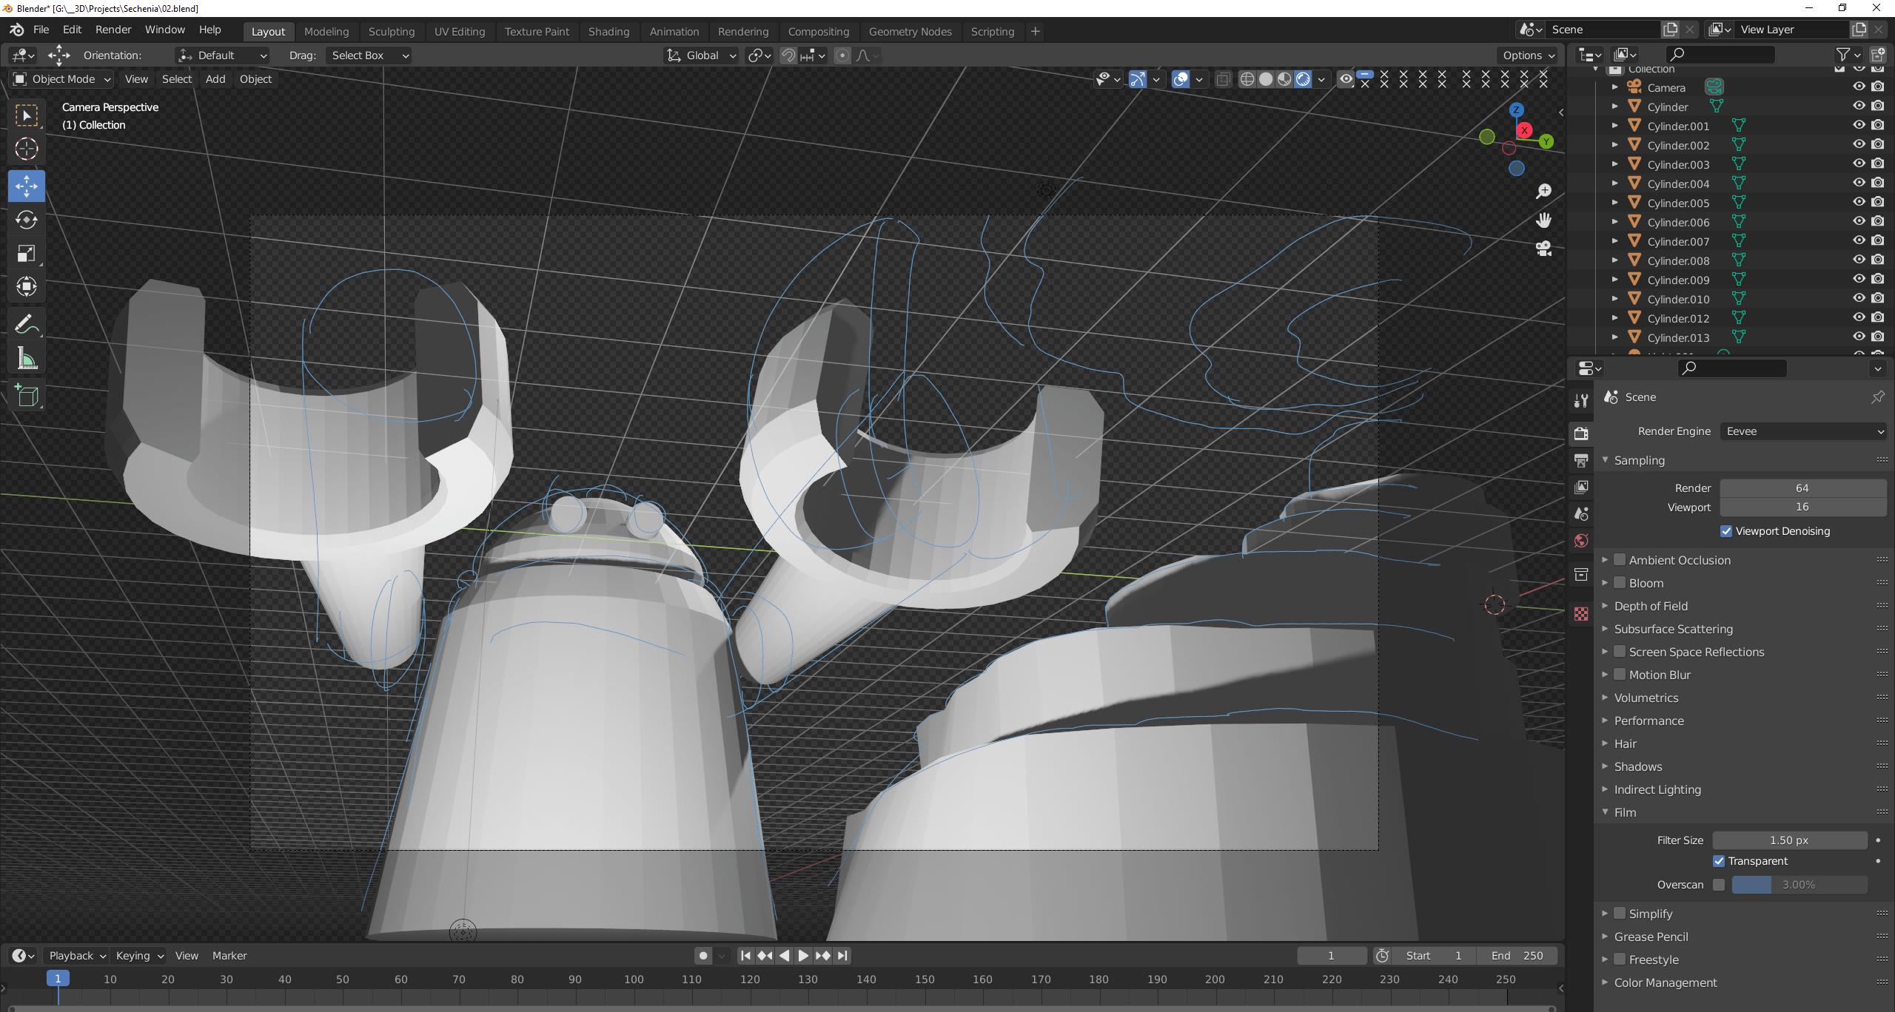
Task: Open the Tool properties tab
Action: [x=1581, y=400]
